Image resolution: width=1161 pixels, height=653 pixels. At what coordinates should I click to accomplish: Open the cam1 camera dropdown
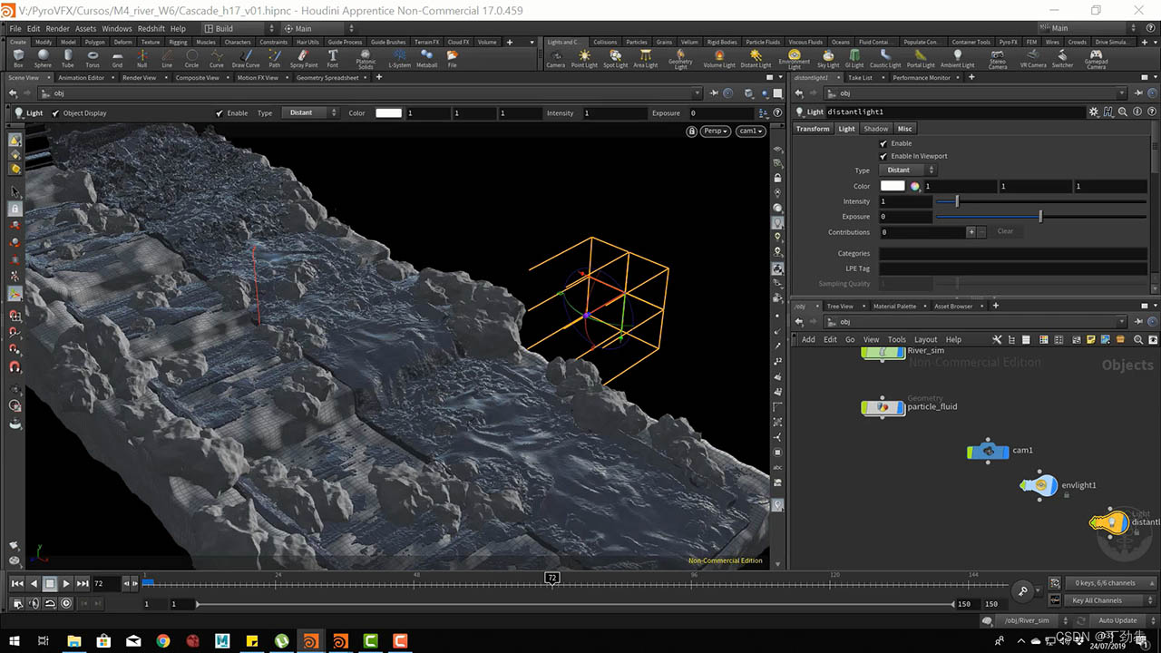(750, 131)
